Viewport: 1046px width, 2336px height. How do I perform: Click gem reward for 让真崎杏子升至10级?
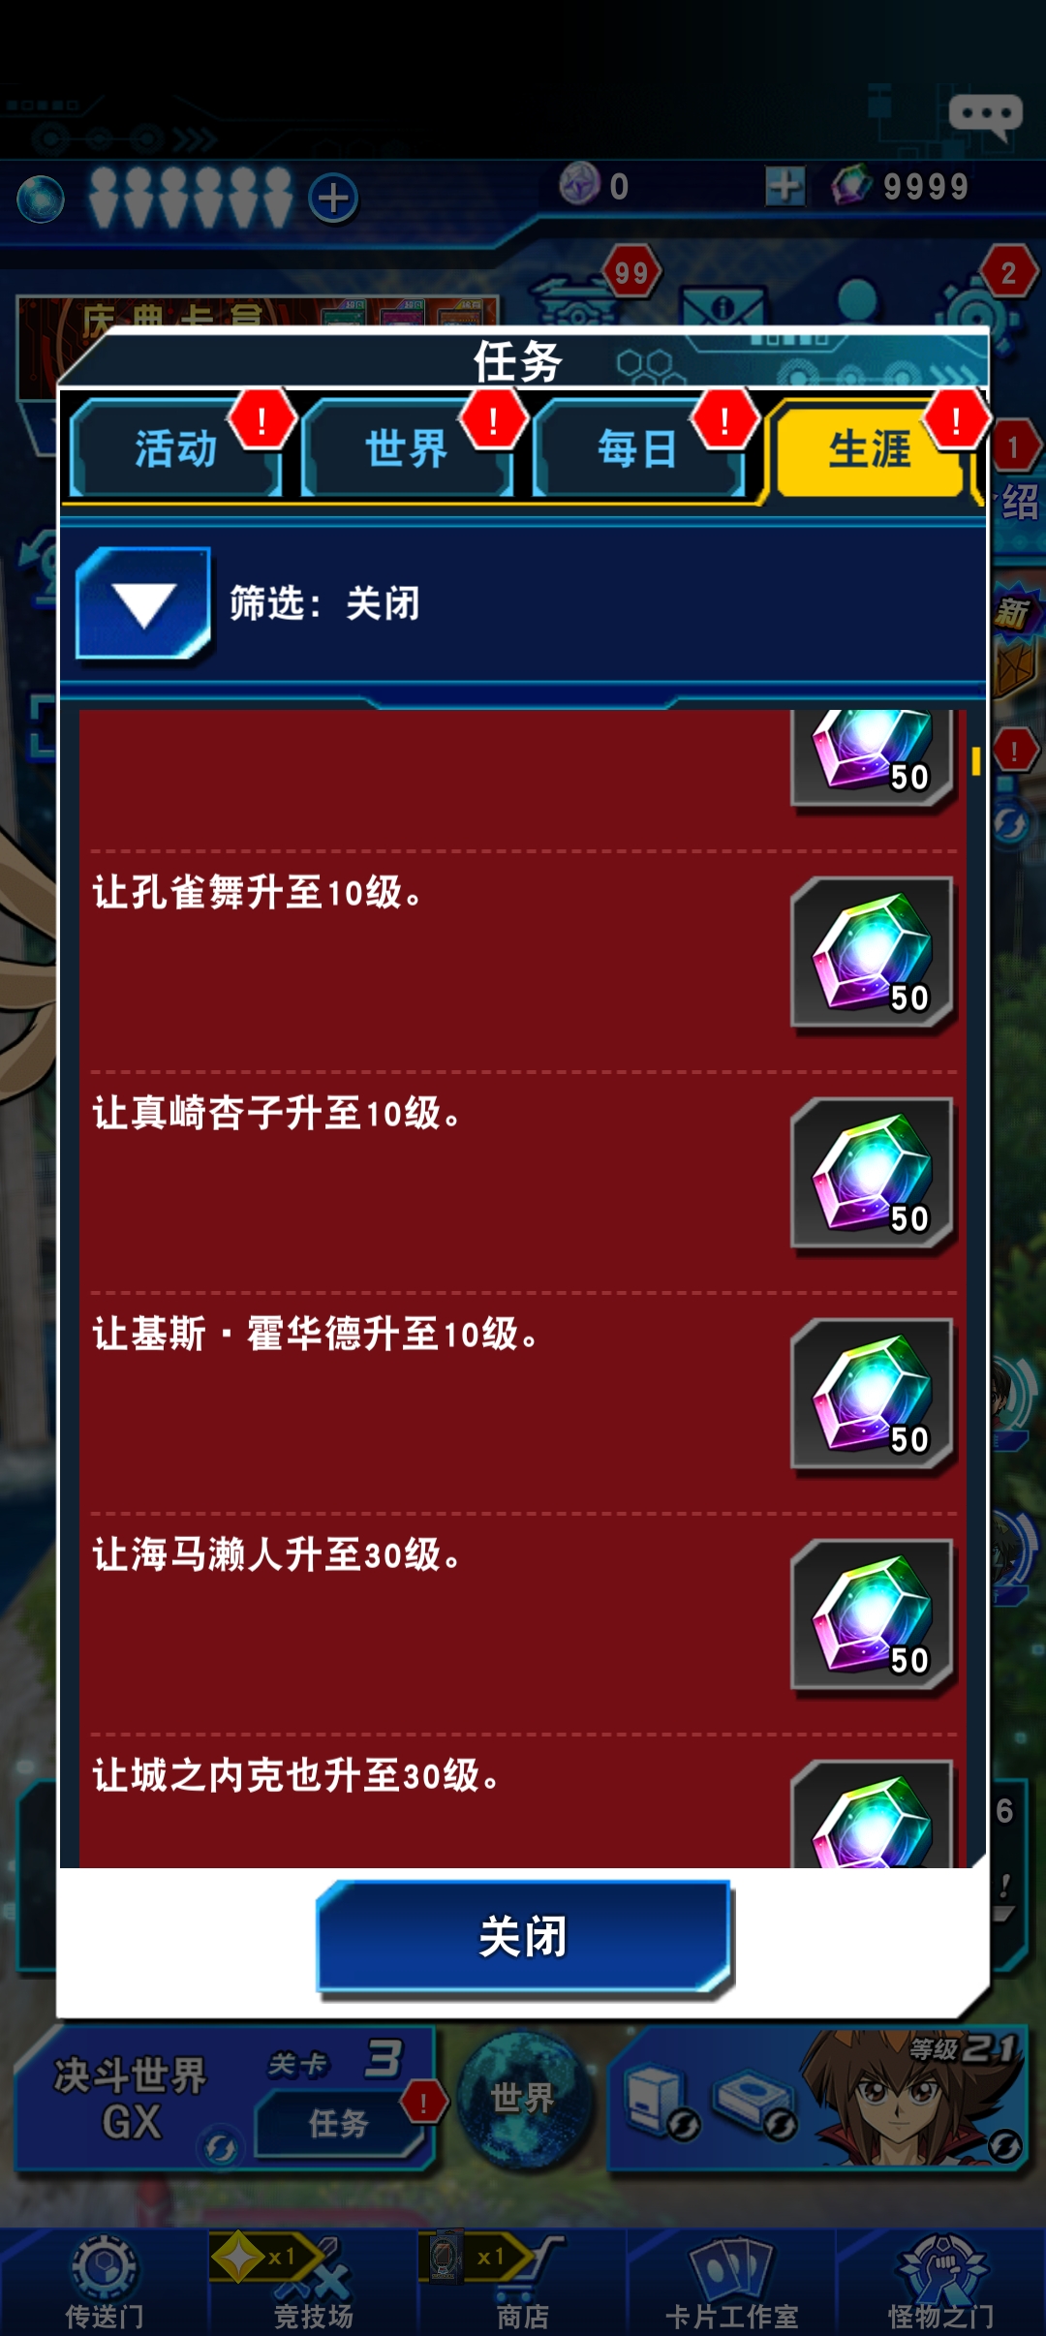(x=873, y=1177)
